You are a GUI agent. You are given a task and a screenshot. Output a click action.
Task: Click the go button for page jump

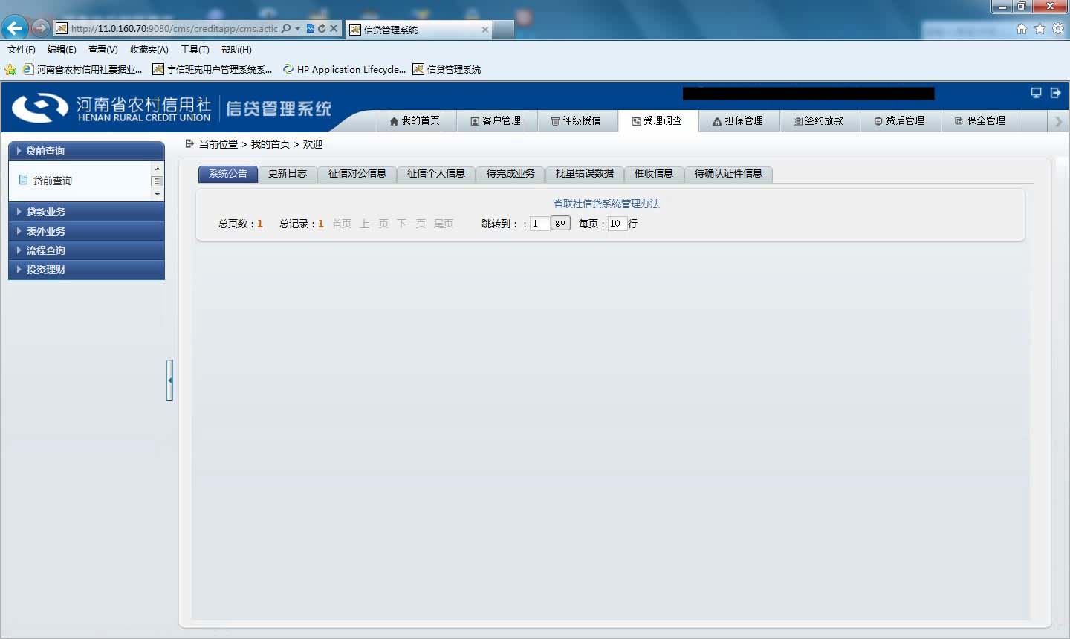(560, 223)
